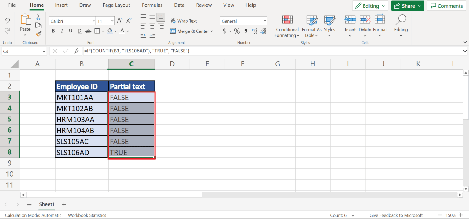The width and height of the screenshot is (469, 219).
Task: Toggle italic formatting
Action: coord(62,31)
